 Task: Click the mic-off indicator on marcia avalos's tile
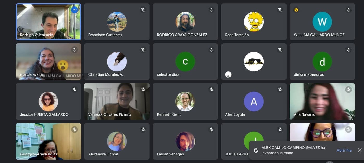tap(75, 50)
